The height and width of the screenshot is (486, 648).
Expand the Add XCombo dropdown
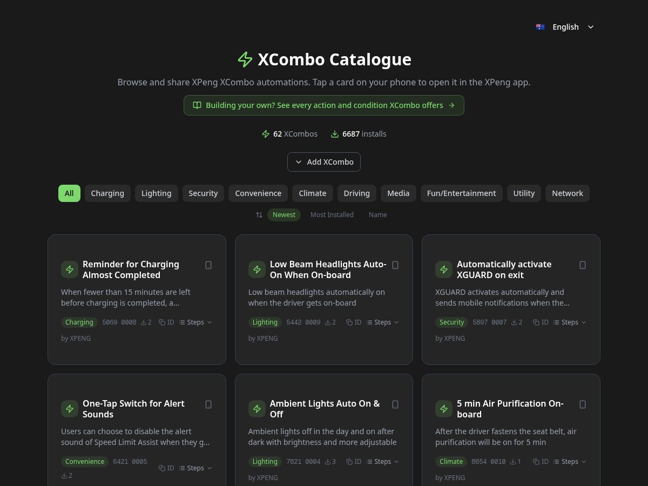pyautogui.click(x=324, y=162)
